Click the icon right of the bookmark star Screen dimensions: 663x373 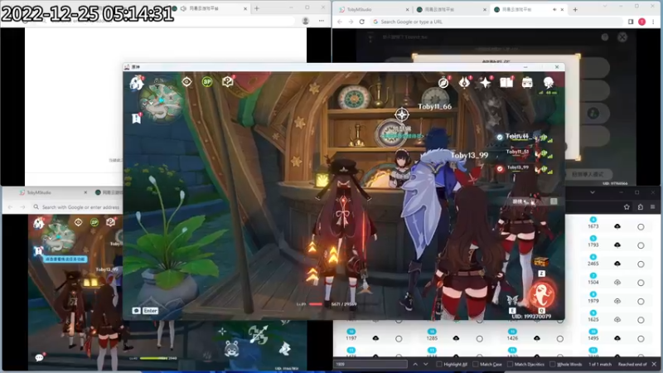640,206
